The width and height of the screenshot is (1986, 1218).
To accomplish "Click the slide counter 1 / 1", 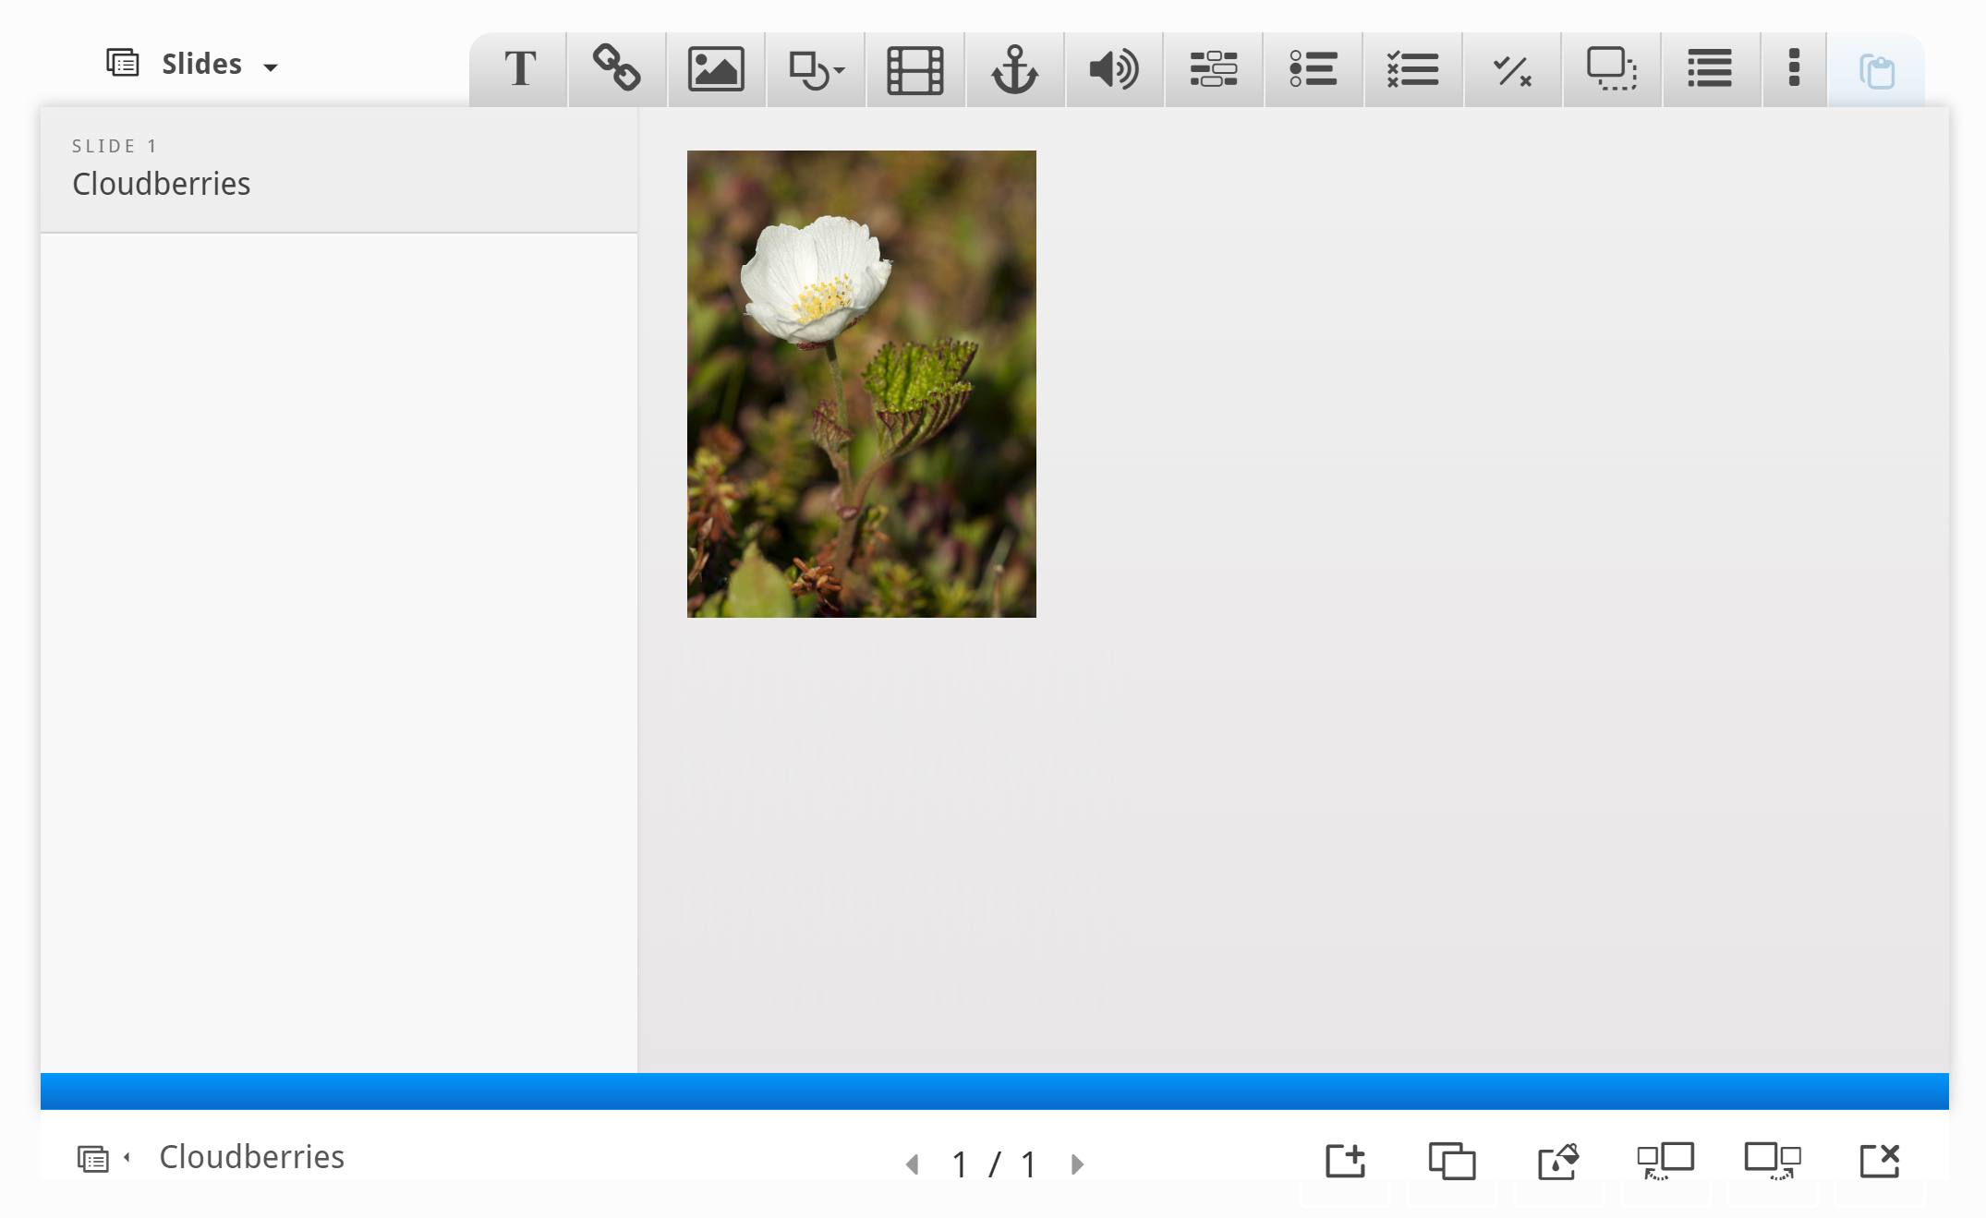I will coord(995,1164).
